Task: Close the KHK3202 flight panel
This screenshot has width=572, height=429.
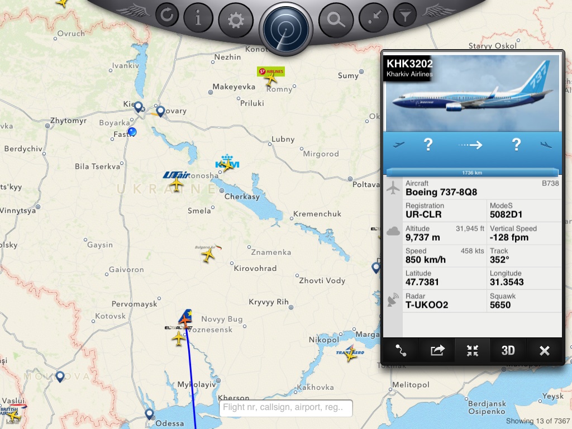Action: (544, 351)
